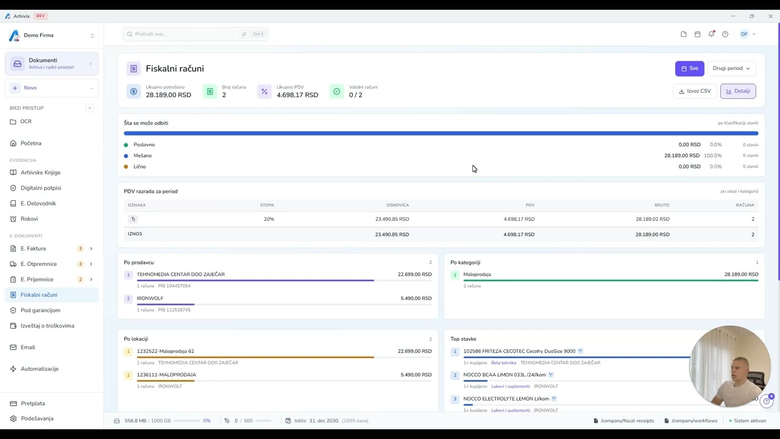Screen dimensions: 780x439
Task: Expand the E. Fakture submenu chevron
Action: coord(91,249)
